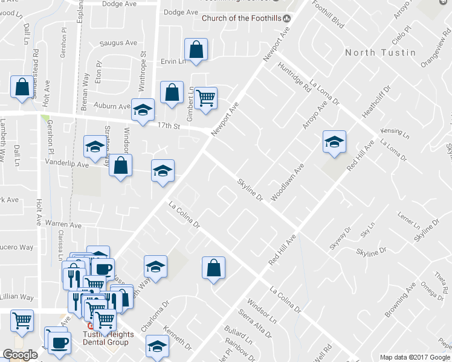
Task: Open the school marker on 17th St
Action: [x=143, y=110]
